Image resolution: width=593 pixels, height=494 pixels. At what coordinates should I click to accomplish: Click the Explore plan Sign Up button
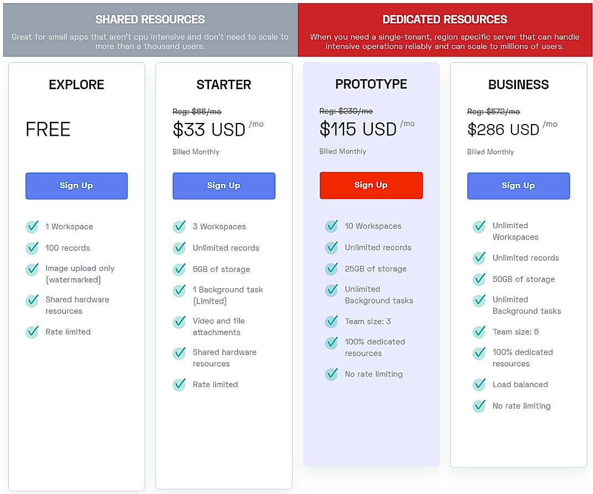pos(76,186)
